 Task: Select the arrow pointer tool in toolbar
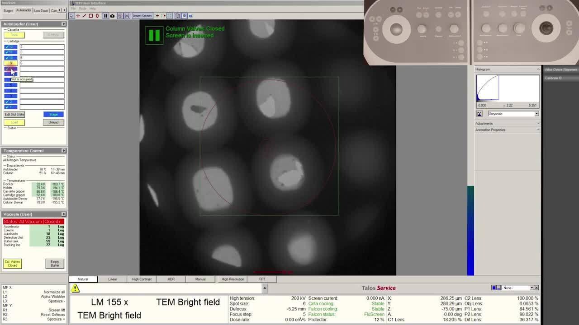[71, 16]
